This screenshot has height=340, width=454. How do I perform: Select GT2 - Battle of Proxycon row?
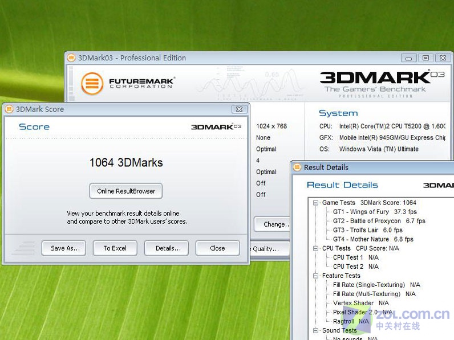379,221
